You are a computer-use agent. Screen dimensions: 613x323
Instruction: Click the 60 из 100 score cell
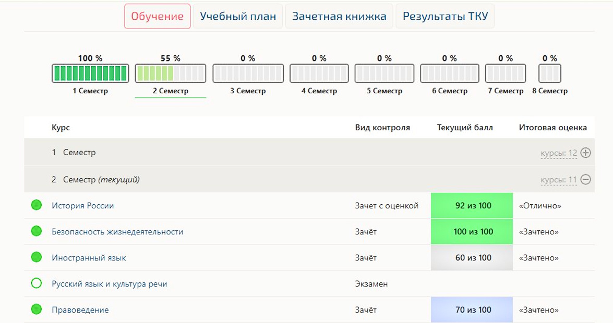click(472, 258)
